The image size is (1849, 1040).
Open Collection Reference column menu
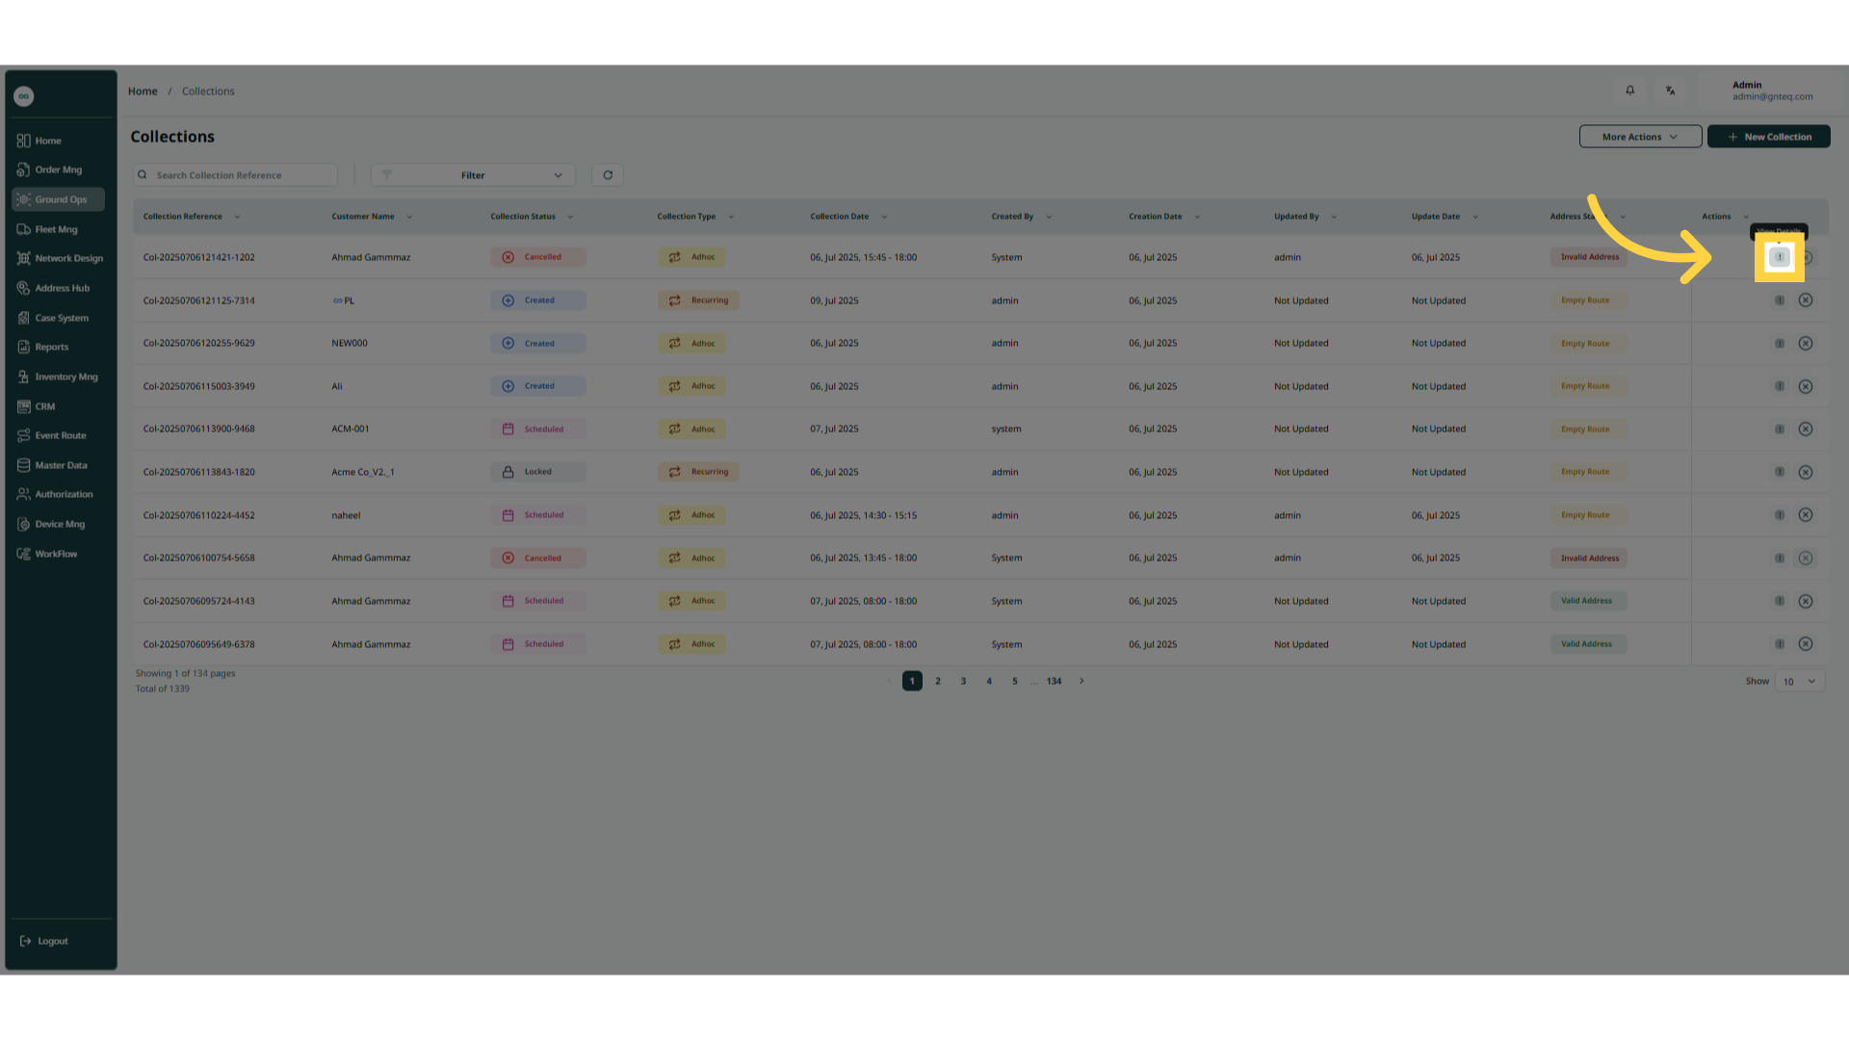coord(237,217)
